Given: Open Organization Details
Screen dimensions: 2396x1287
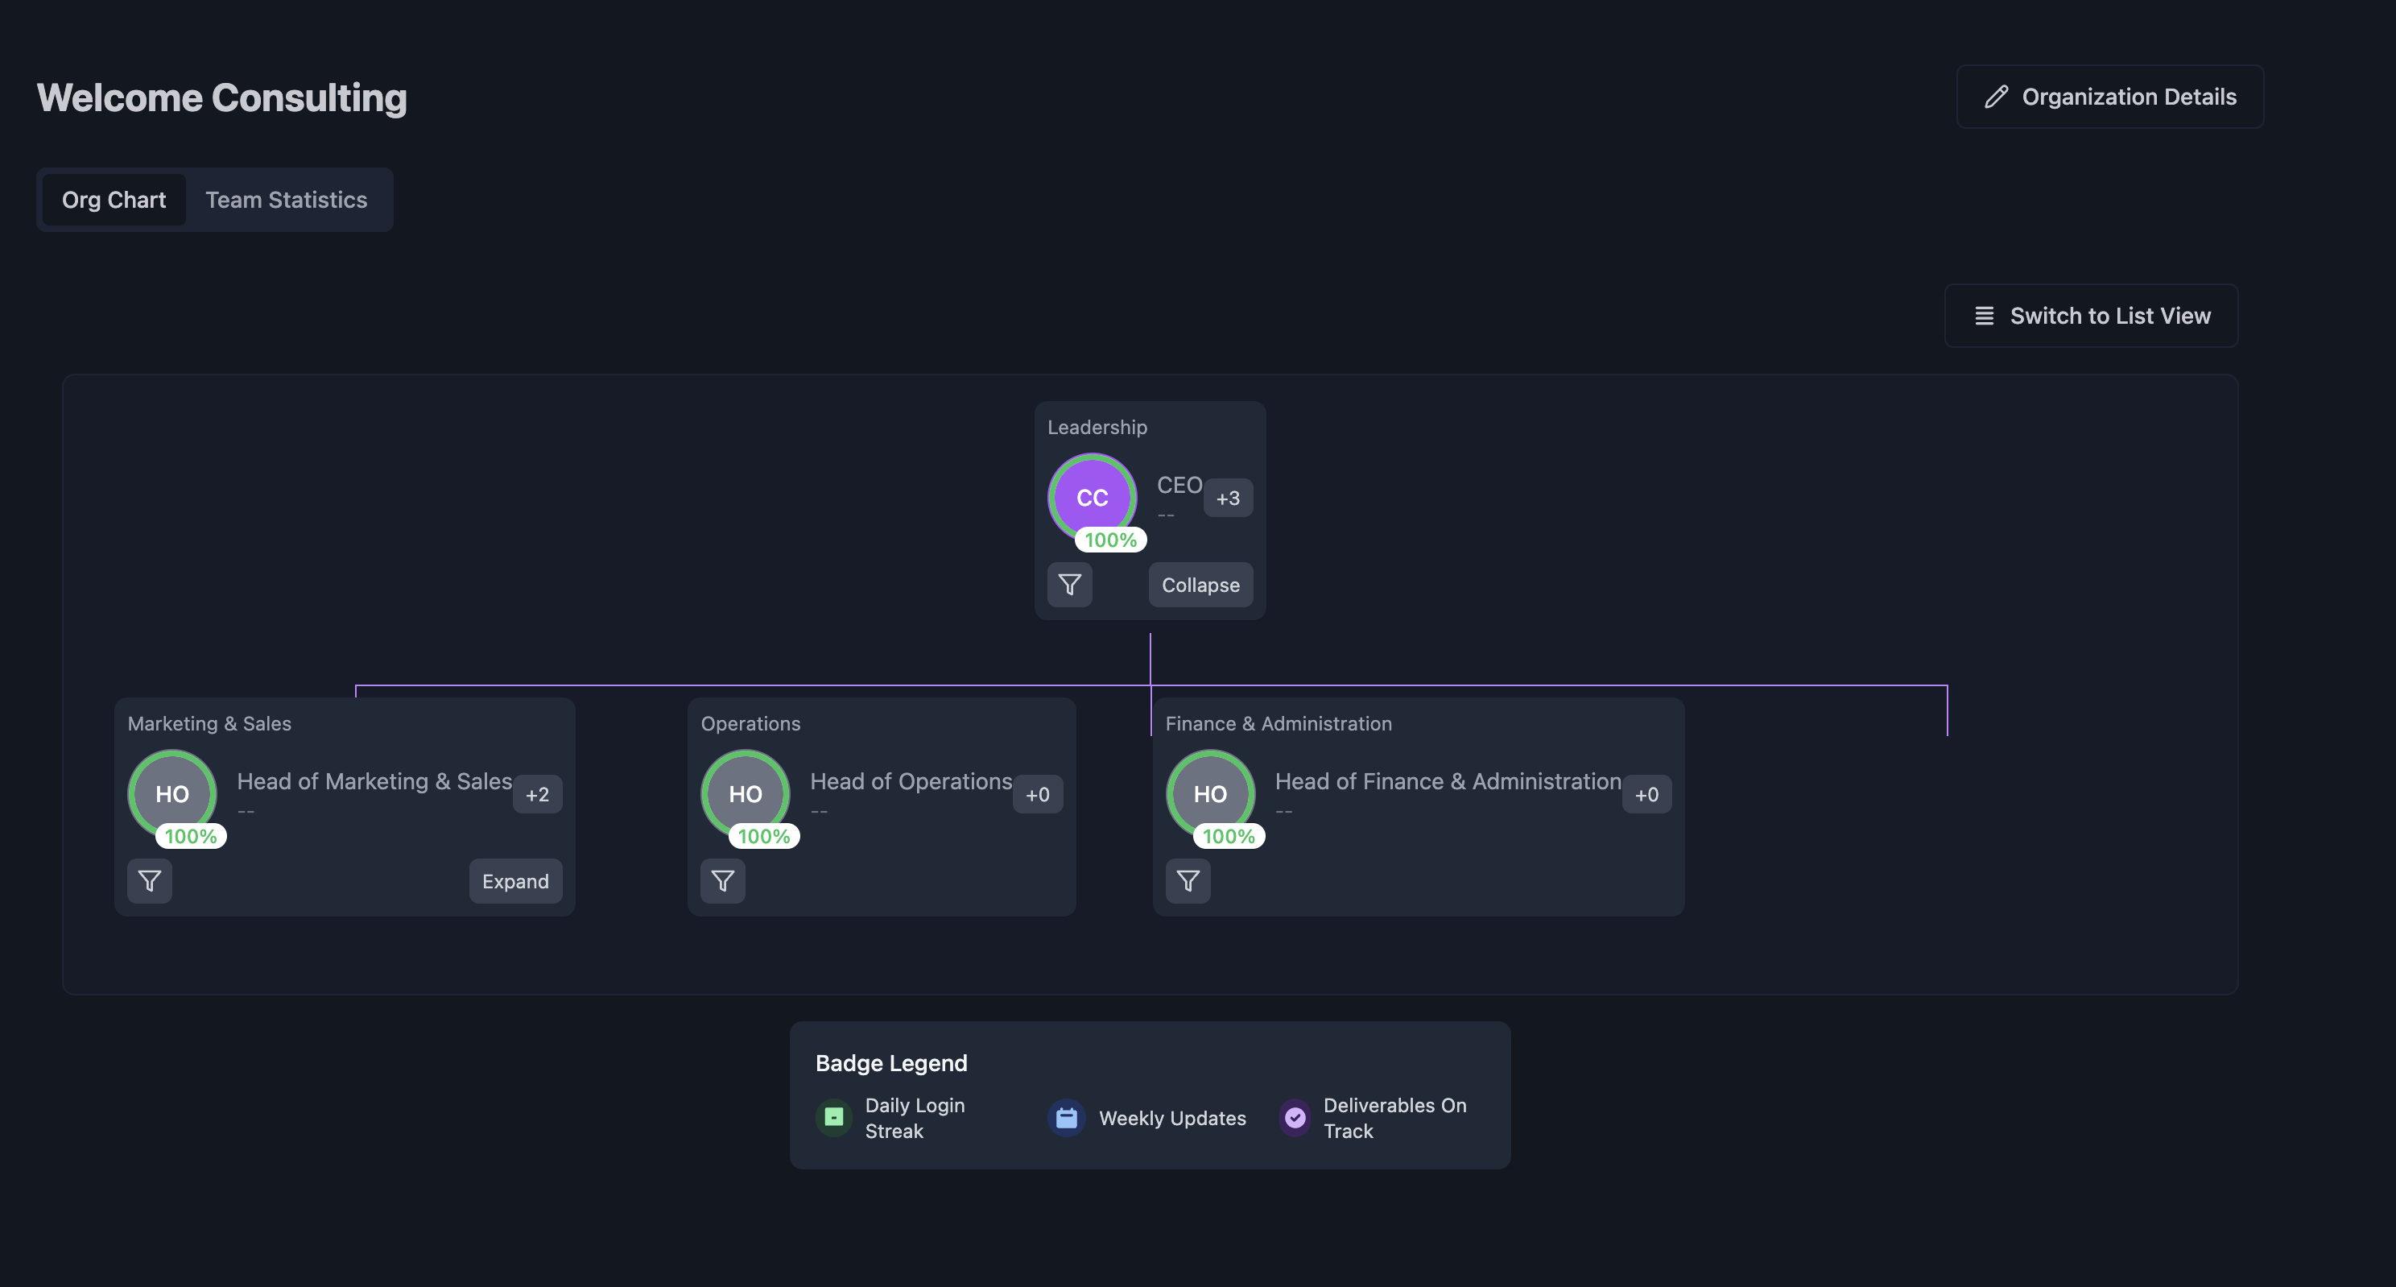Looking at the screenshot, I should coord(2109,97).
